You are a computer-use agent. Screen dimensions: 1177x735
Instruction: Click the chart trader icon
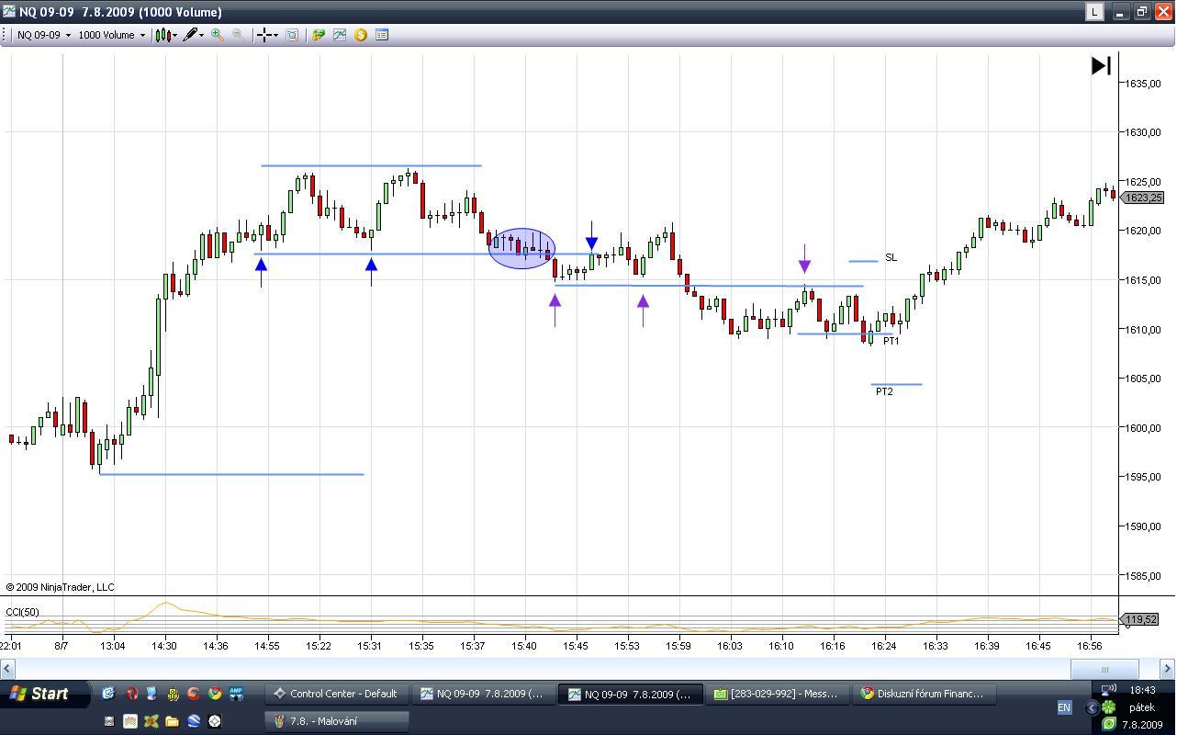319,35
